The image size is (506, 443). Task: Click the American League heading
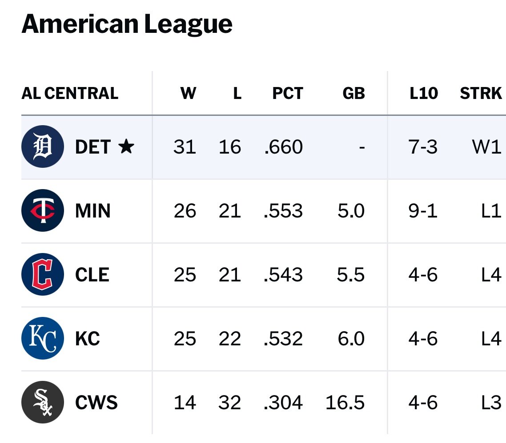[x=127, y=24]
